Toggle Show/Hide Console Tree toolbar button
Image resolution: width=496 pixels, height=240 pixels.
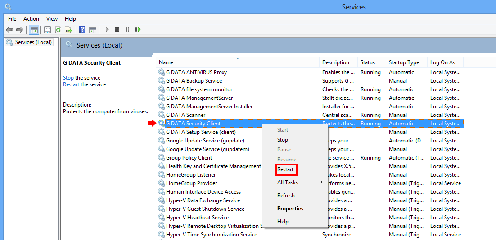(x=34, y=30)
